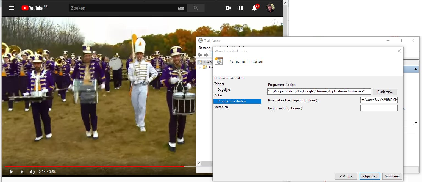Screen dimensions: 422x182
Task: Click the YouTube logo
Action: [x=33, y=8]
